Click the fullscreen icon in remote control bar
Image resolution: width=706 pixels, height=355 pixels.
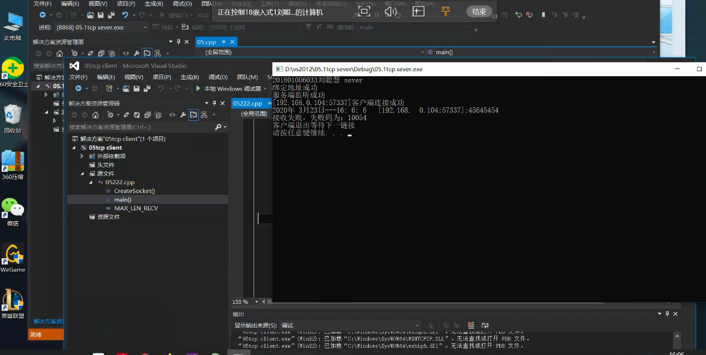pyautogui.click(x=364, y=11)
